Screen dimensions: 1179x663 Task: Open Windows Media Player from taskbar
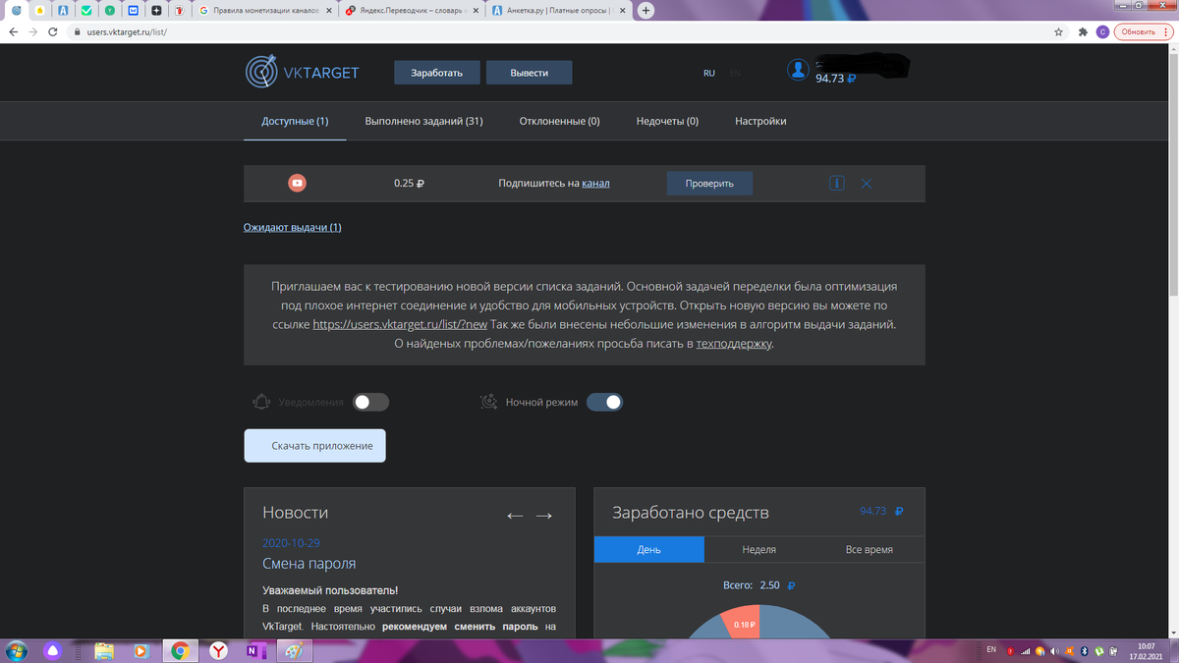pyautogui.click(x=140, y=650)
